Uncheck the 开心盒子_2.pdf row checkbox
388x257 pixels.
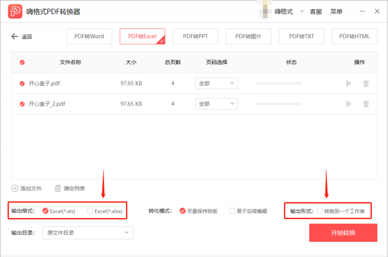coord(22,104)
